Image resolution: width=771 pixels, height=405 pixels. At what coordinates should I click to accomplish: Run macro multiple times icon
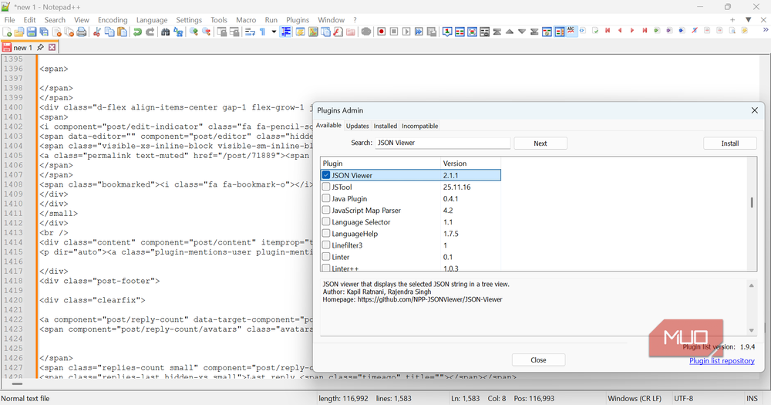click(x=419, y=32)
